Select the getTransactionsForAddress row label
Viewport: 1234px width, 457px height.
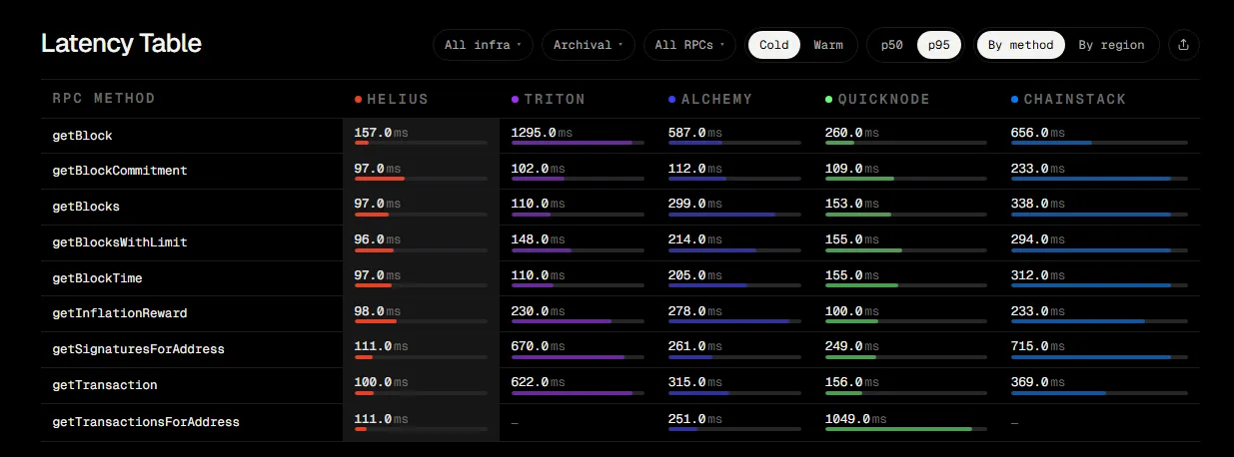(146, 422)
